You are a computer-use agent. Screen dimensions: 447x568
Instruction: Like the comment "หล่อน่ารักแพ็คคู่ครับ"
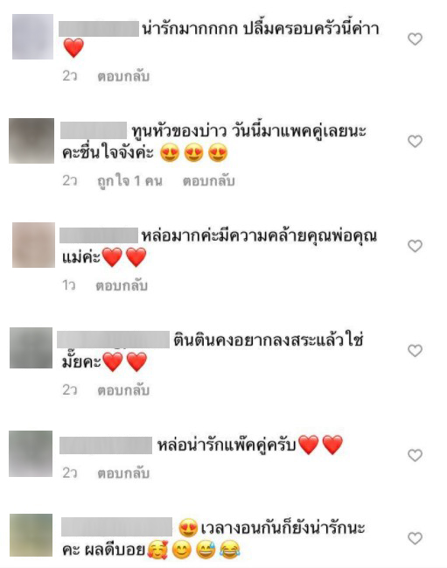pos(415,455)
